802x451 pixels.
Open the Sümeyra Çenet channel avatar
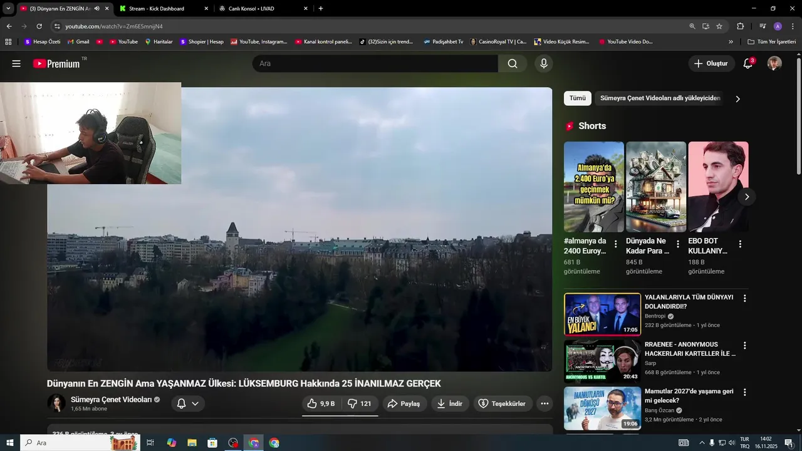coord(56,403)
